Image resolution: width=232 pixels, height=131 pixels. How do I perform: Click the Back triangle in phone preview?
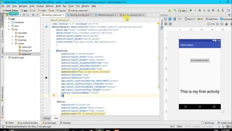click(185, 107)
